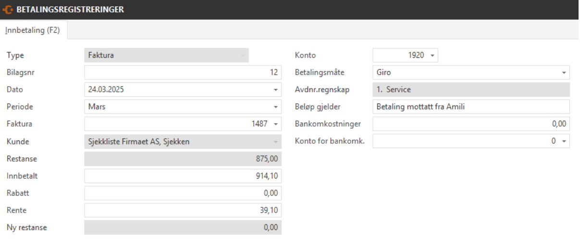
Task: Click the Ny restanse field
Action: pyautogui.click(x=183, y=228)
